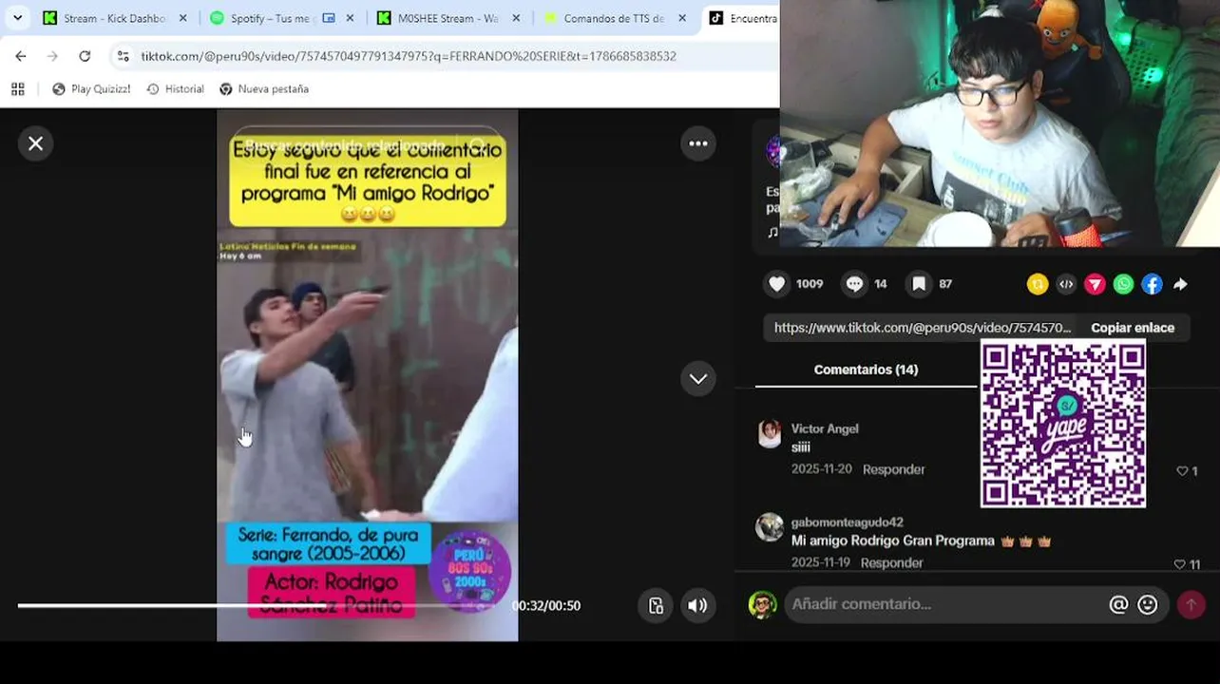Screen dimensions: 1220x684
Task: Open the Historial bookmark
Action: [175, 89]
